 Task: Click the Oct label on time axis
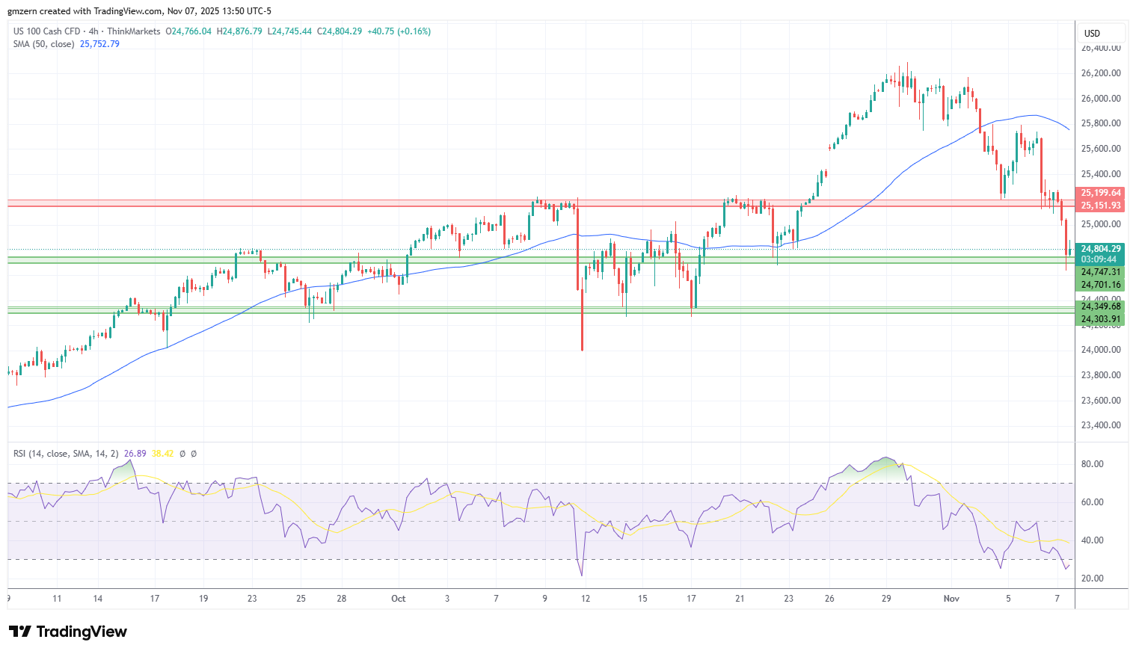point(399,599)
